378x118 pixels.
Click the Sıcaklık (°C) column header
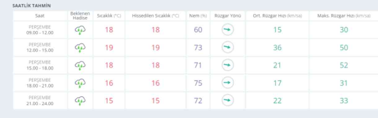coord(109,16)
